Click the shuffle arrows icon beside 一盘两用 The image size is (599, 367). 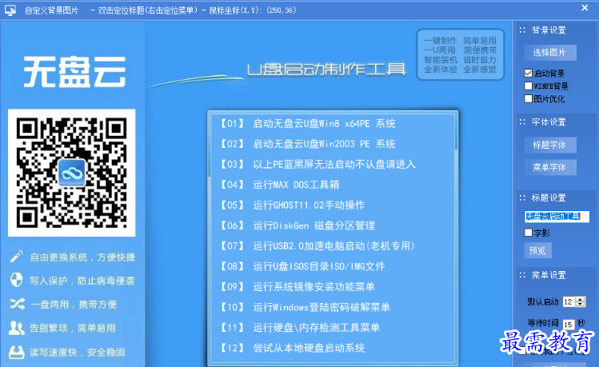17,304
